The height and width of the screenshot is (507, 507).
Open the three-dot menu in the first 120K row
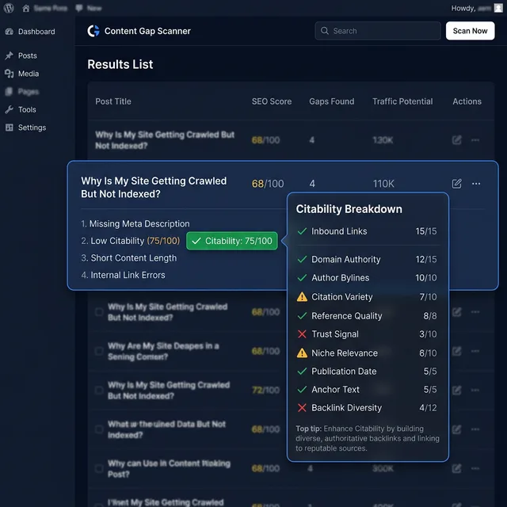[475, 140]
